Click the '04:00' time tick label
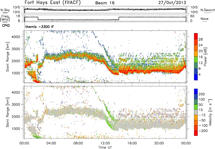 (x=51, y=143)
